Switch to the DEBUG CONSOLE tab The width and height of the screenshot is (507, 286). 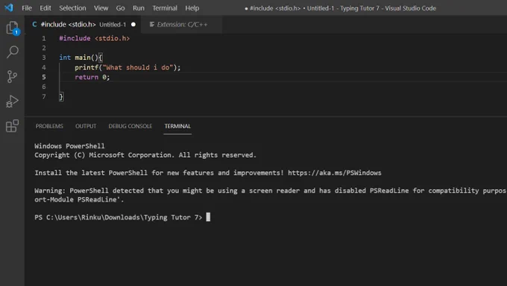click(x=130, y=126)
